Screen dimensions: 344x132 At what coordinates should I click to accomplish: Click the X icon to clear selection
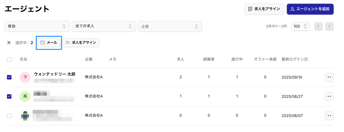click(9, 43)
